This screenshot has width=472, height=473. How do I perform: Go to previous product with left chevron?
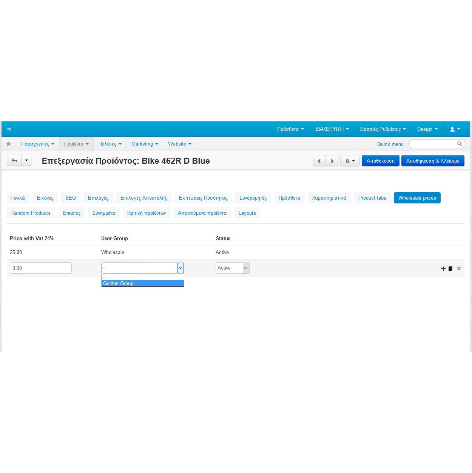click(319, 161)
